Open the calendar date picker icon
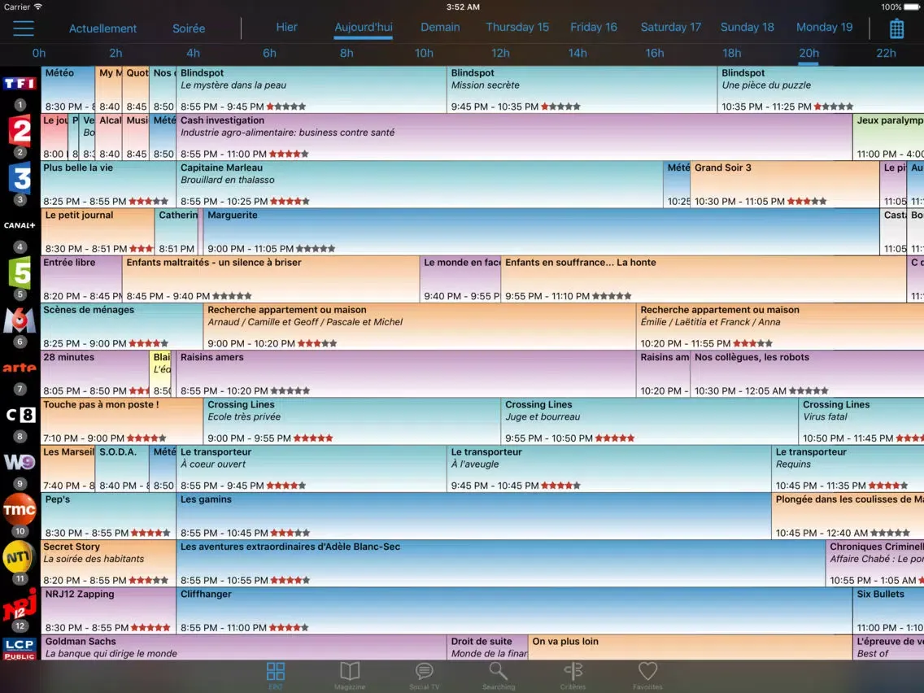 pyautogui.click(x=896, y=28)
